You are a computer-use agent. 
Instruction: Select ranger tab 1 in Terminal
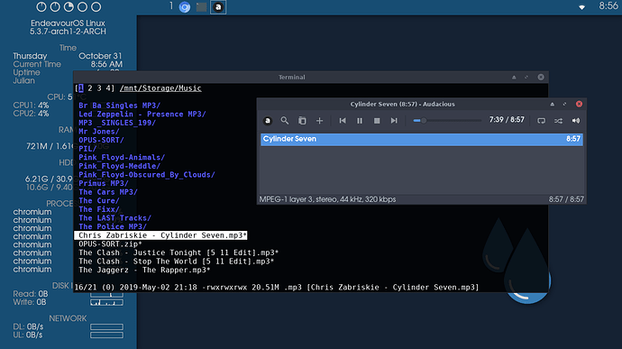coord(80,88)
